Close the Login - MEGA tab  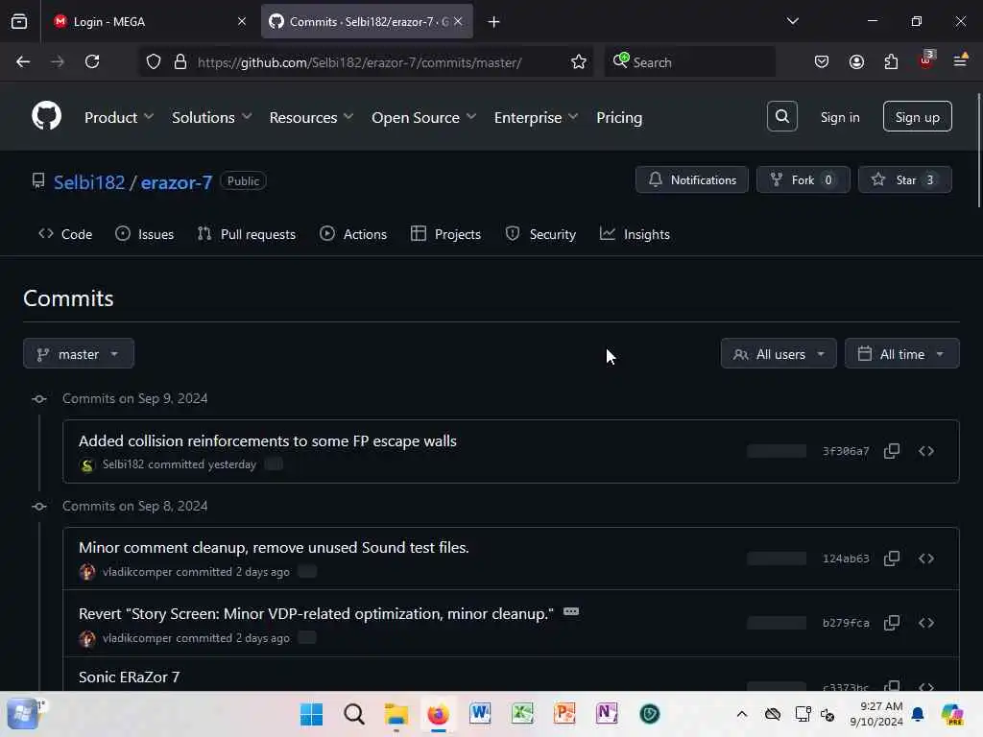point(241,21)
